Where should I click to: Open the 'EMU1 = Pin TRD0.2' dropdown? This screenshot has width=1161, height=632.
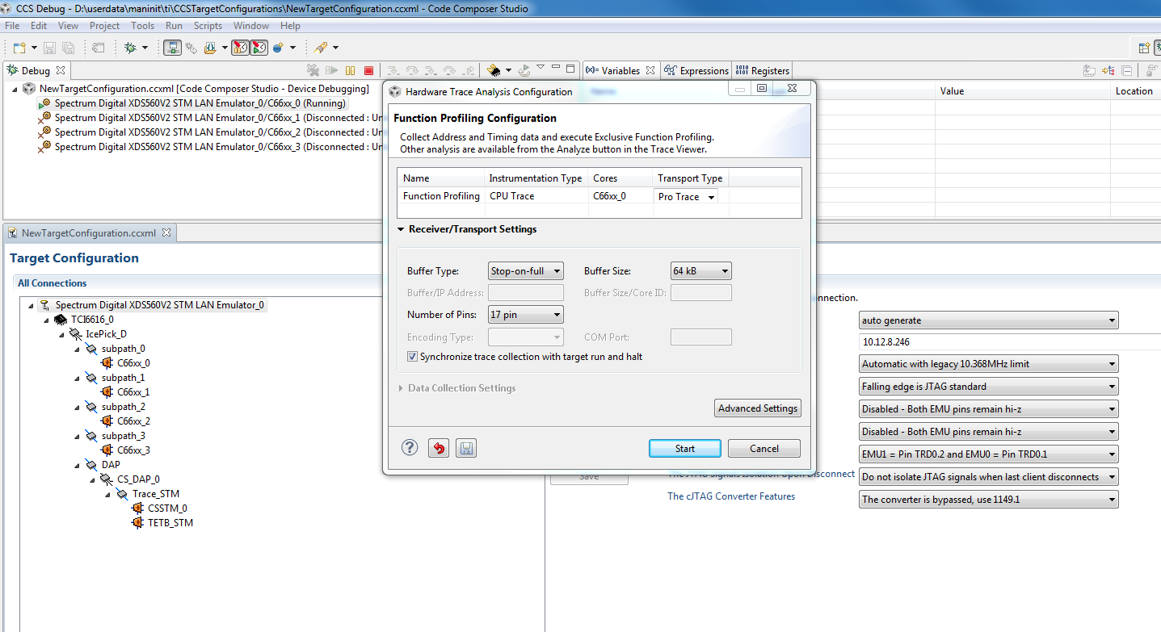pyautogui.click(x=989, y=454)
